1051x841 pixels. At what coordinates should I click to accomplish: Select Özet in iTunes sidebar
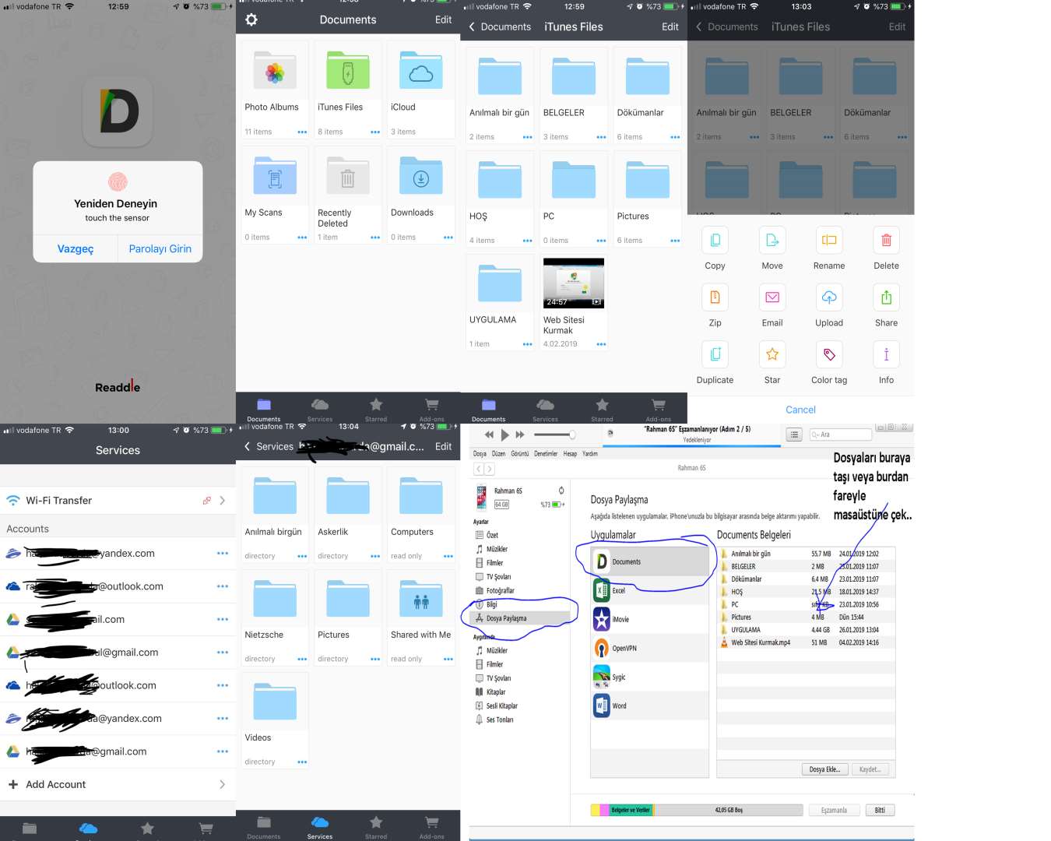click(492, 535)
